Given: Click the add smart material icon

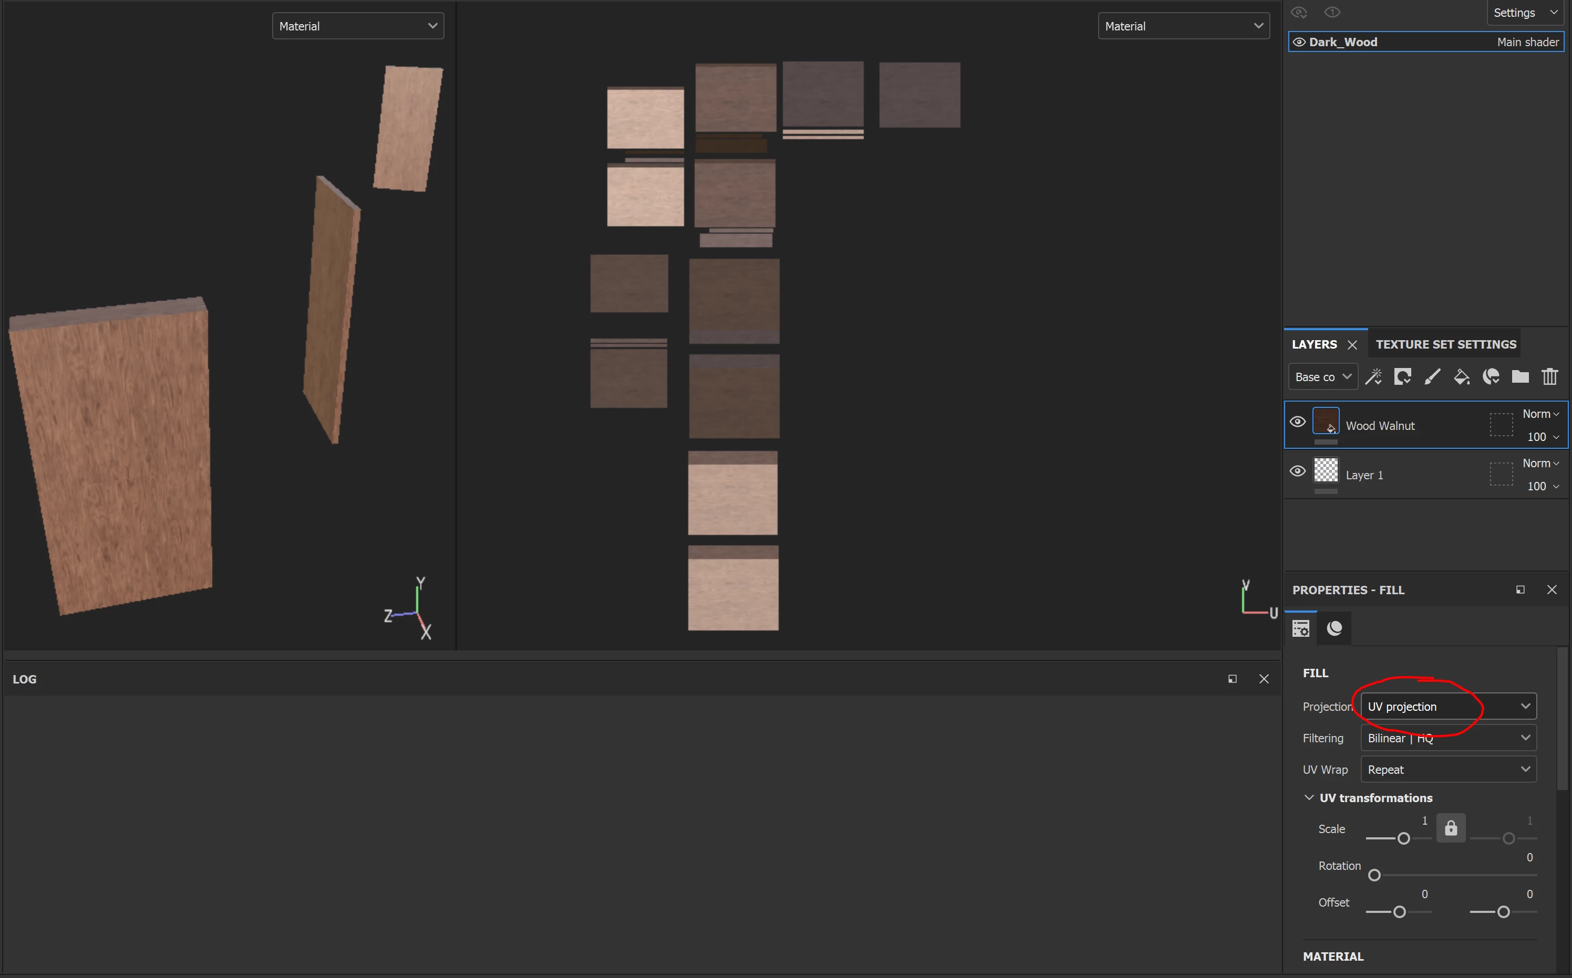Looking at the screenshot, I should pos(1491,376).
